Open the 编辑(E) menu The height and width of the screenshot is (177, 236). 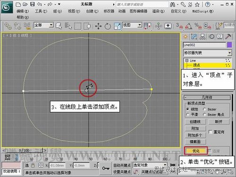(23, 11)
